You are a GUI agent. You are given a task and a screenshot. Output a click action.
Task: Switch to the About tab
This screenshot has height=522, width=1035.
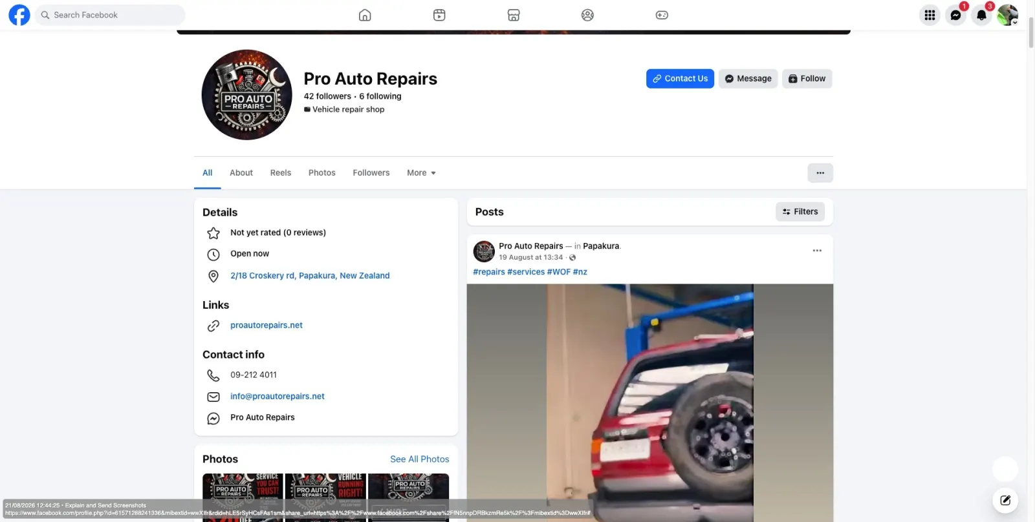click(x=241, y=173)
